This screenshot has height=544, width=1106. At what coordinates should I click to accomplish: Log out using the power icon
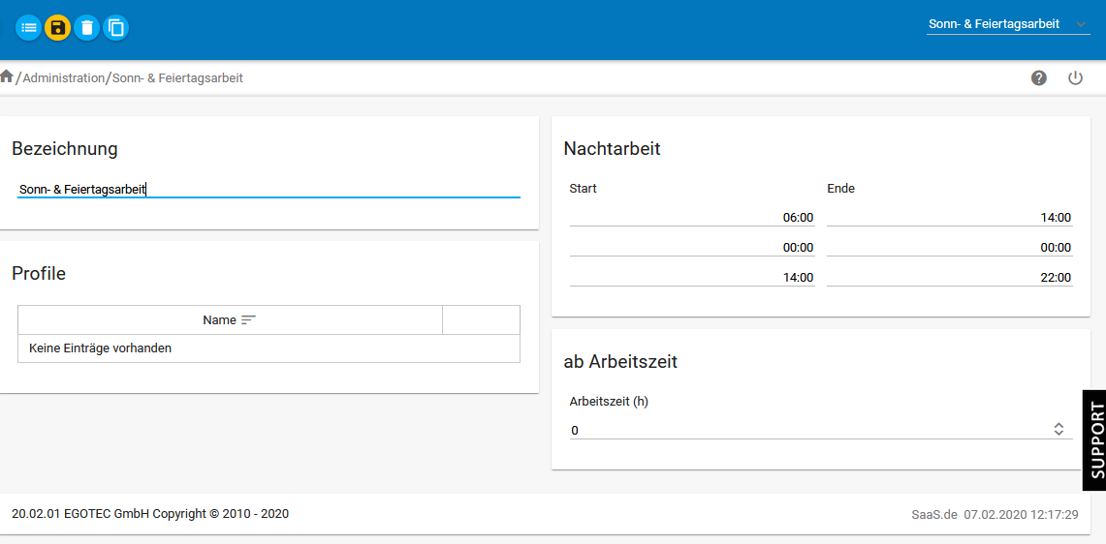point(1075,78)
